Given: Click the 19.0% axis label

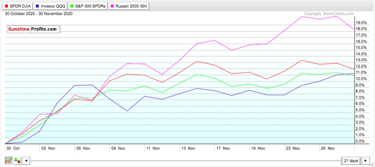Looking at the screenshot, I should coord(361,23).
